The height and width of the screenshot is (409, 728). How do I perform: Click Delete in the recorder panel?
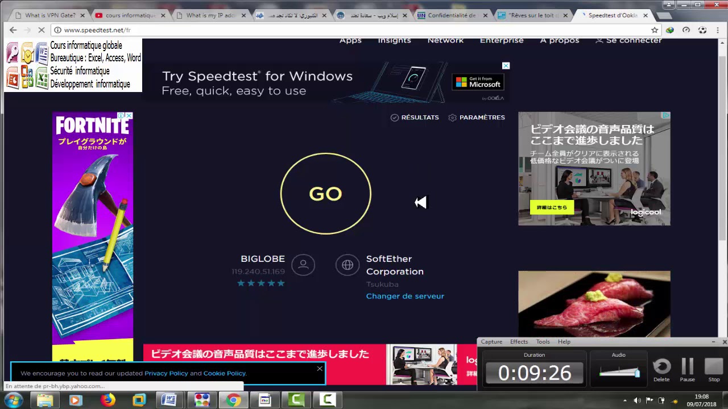(661, 369)
